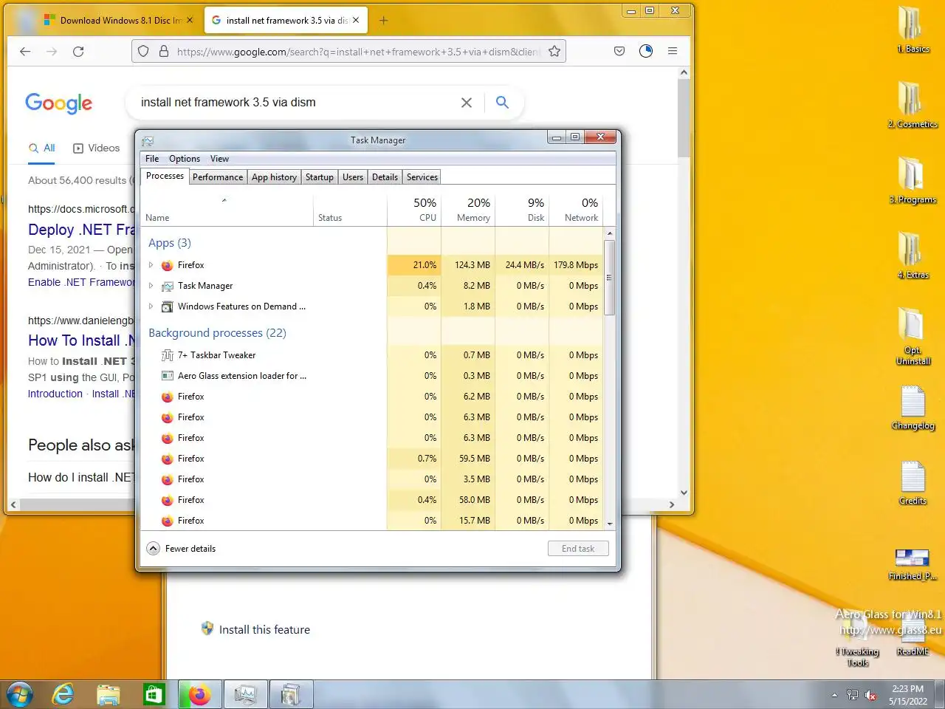Viewport: 945px width, 709px height.
Task: Clear the Google search box with X
Action: 467,103
